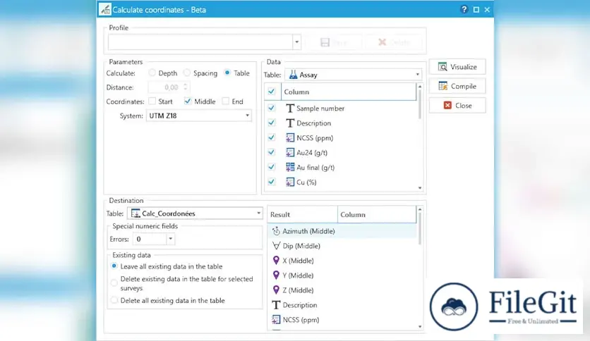Viewport: 590px width, 341px height.
Task: Click the pin icon beside X (Middle)
Action: click(276, 260)
